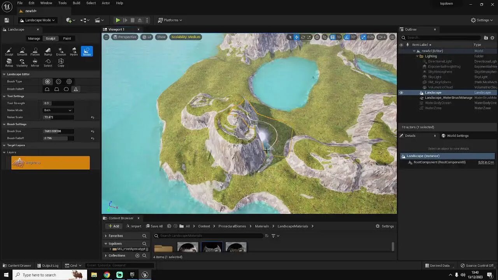Select the Smooth landscape tool
This screenshot has height=280, width=498.
(22, 51)
